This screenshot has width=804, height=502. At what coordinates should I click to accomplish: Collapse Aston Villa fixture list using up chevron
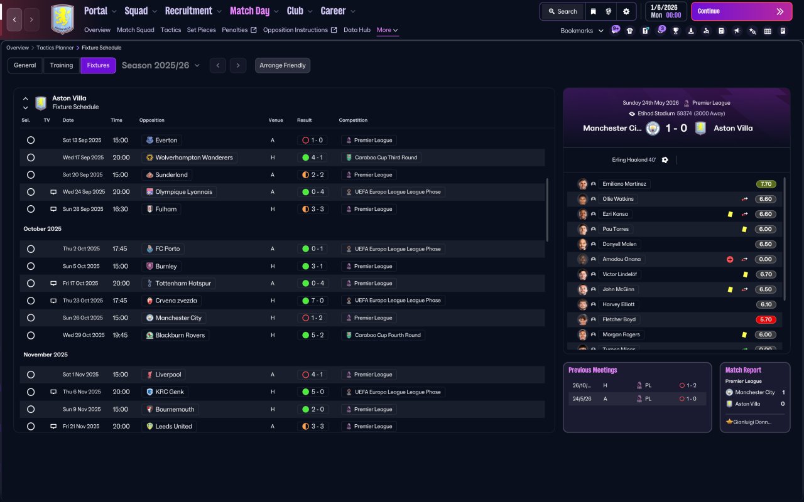pyautogui.click(x=26, y=99)
